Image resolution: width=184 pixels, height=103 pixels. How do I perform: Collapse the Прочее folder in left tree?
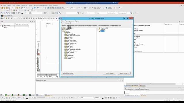63,31
